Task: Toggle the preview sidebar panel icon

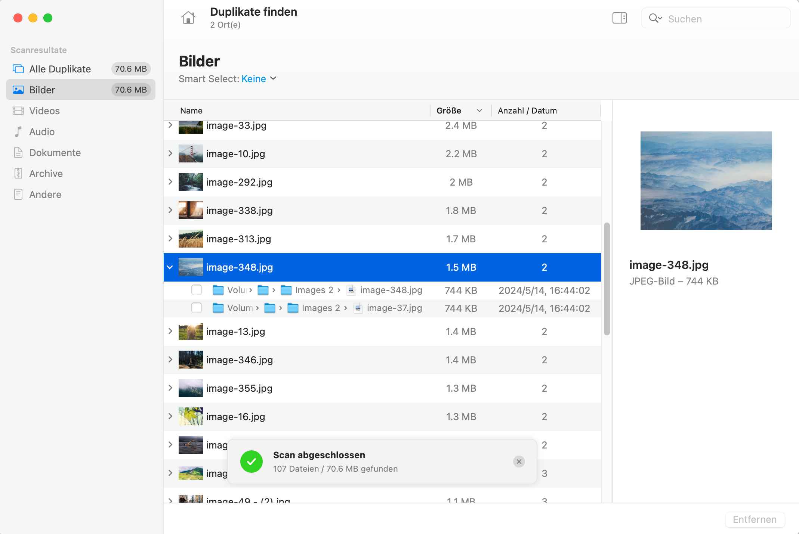Action: click(619, 18)
